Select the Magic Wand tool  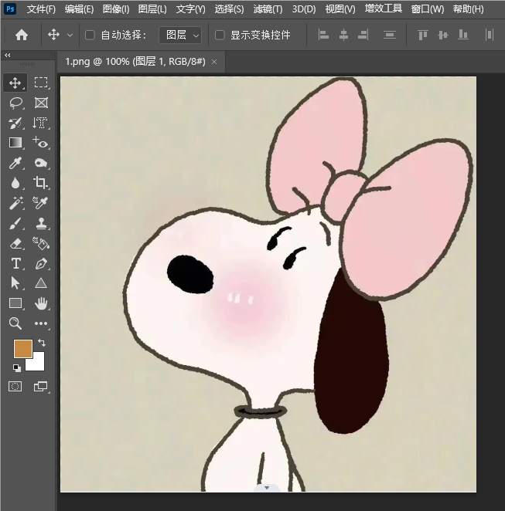[x=15, y=203]
